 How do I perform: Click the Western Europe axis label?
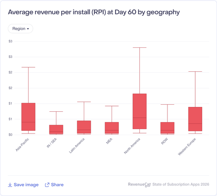[x=187, y=146]
